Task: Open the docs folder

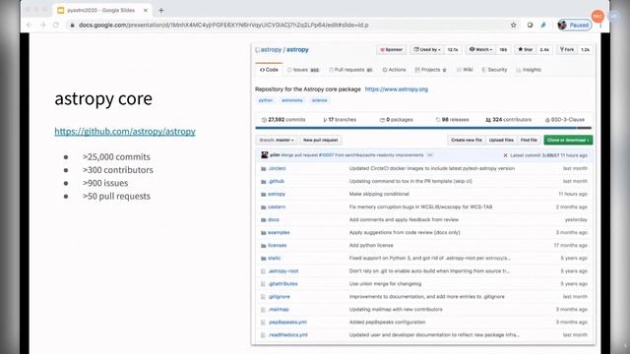Action: tap(274, 220)
